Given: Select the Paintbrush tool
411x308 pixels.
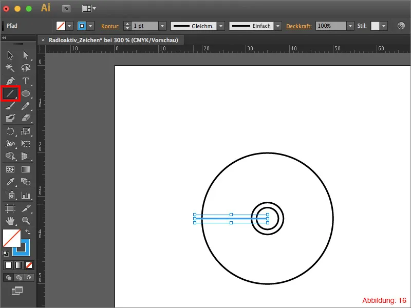Looking at the screenshot, I should click(x=10, y=106).
